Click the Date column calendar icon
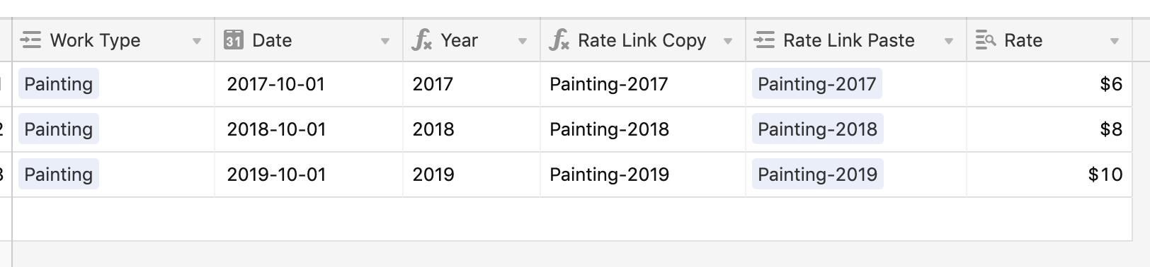 234,40
